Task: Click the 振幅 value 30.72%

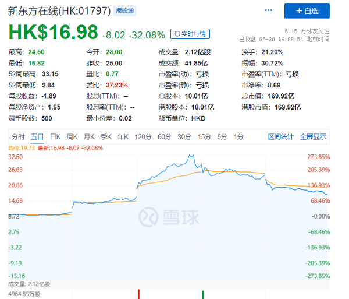Action: click(272, 63)
